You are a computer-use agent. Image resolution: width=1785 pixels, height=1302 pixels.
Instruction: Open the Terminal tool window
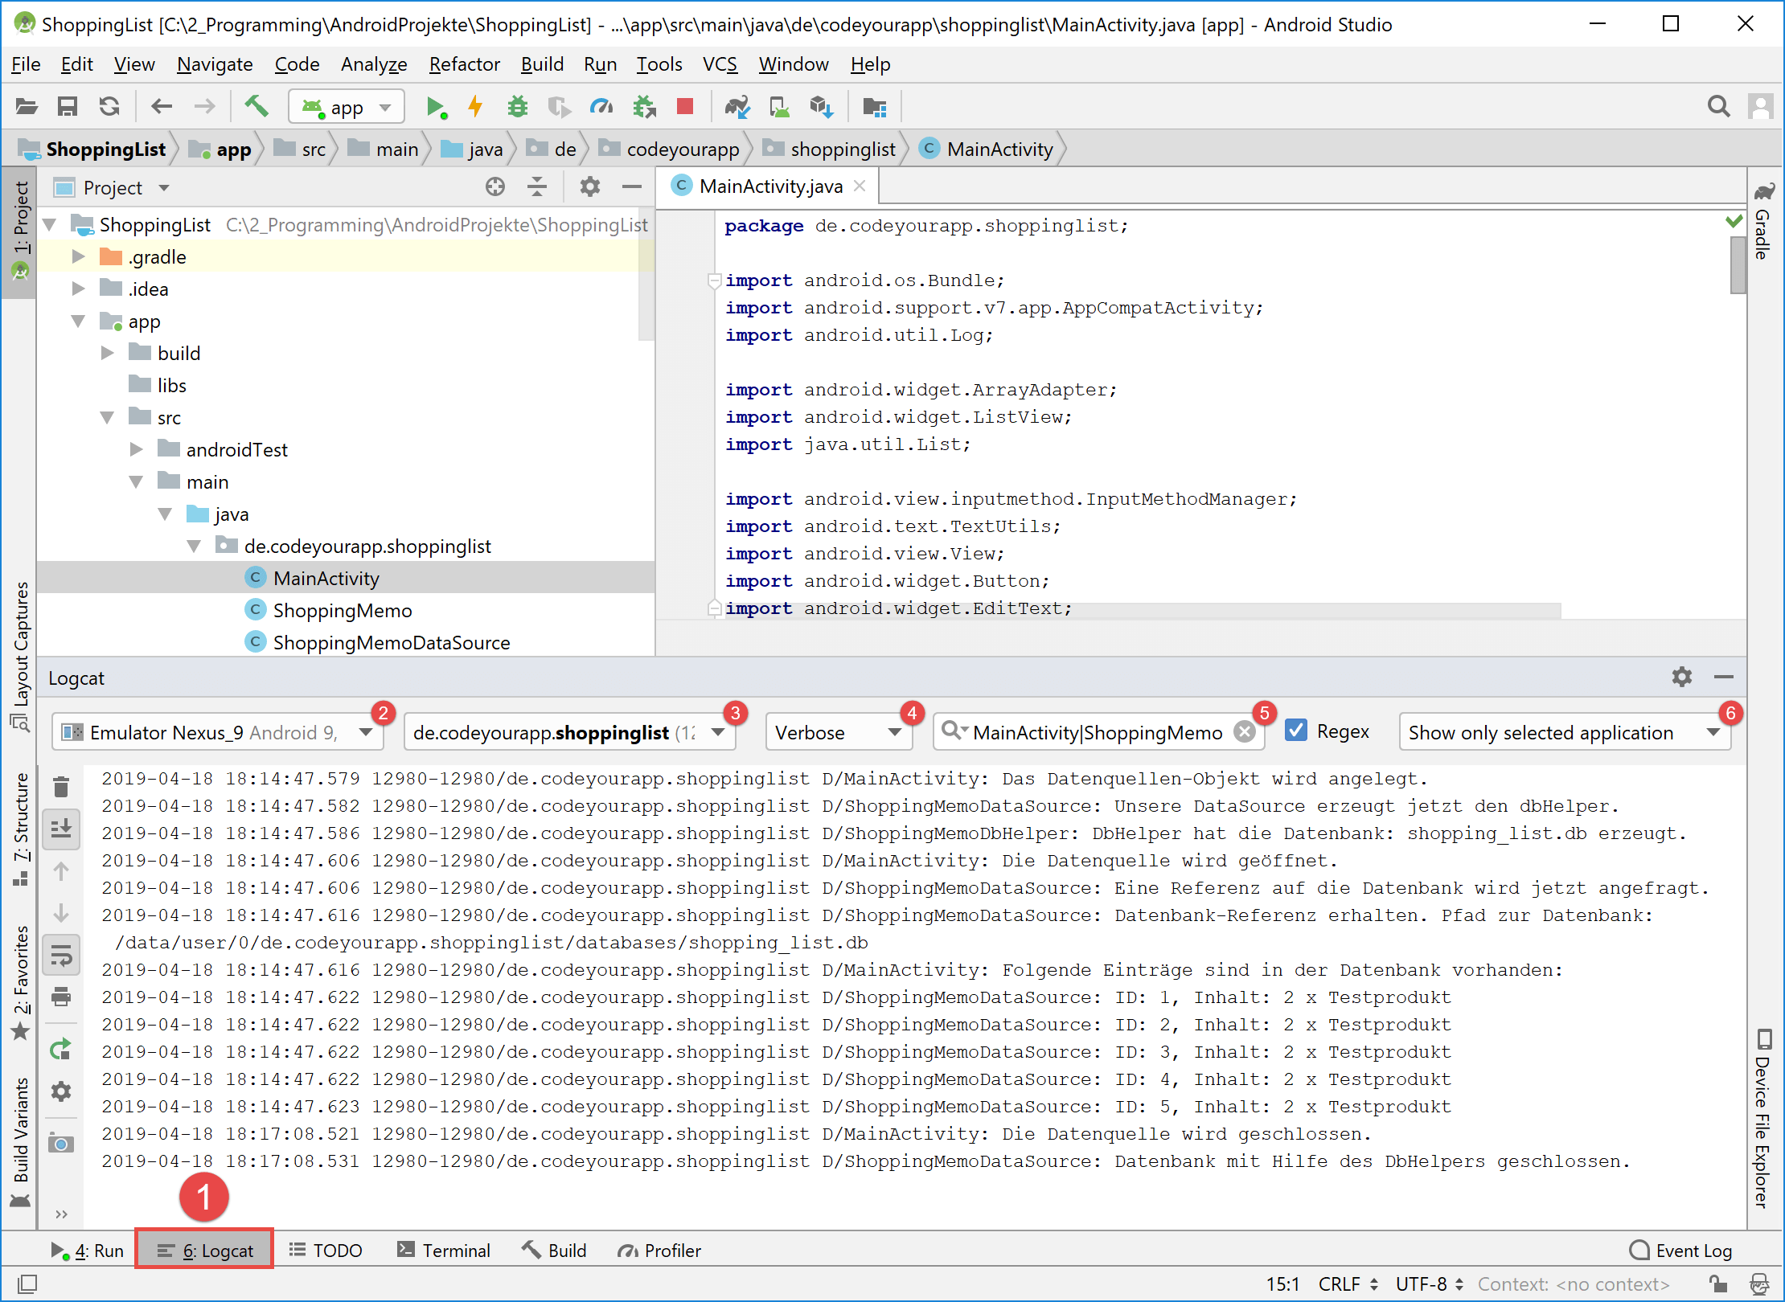point(444,1251)
